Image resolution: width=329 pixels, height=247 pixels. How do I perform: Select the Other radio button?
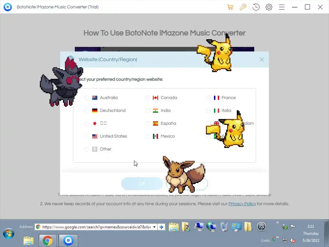click(86, 149)
